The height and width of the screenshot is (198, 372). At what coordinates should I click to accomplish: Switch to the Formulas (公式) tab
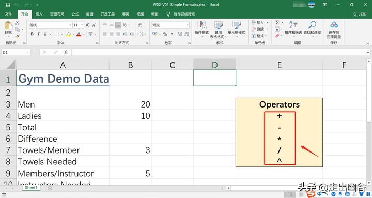click(x=75, y=14)
